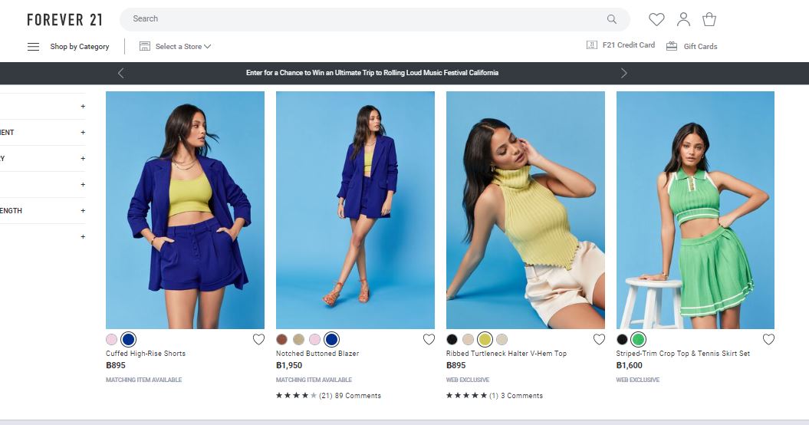Click the Gift Cards icon

pos(672,46)
